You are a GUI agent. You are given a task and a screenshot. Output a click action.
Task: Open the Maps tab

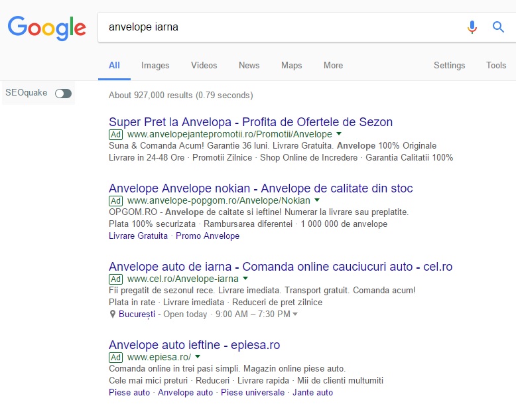[x=291, y=65]
